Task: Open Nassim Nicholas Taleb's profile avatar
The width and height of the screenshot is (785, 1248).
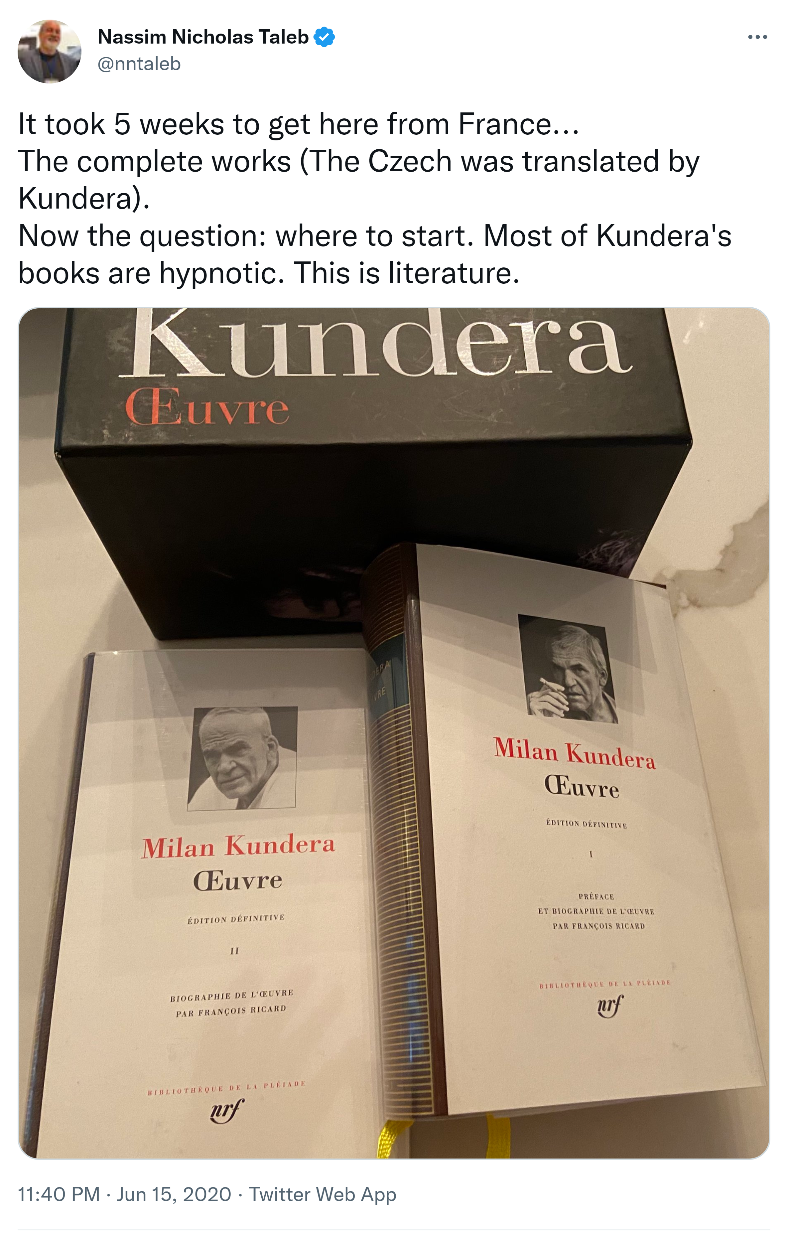Action: pyautogui.click(x=49, y=51)
